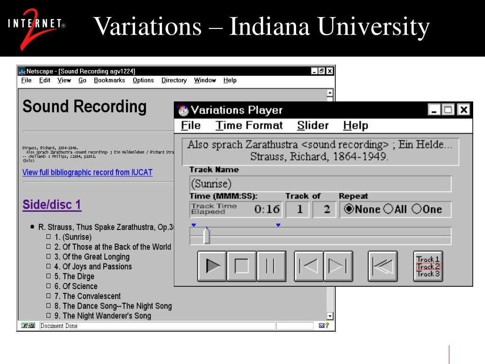
Task: Check the box for 7. The Convalescent
Action: pos(49,296)
